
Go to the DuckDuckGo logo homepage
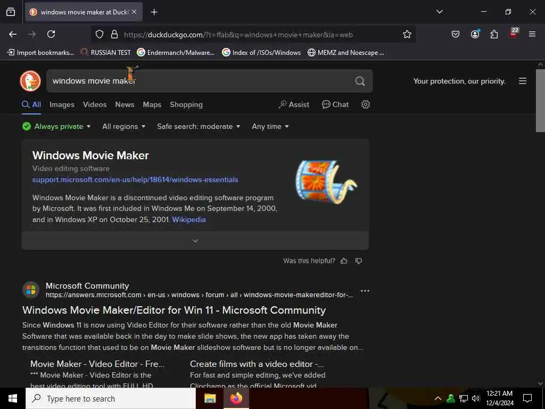30,81
